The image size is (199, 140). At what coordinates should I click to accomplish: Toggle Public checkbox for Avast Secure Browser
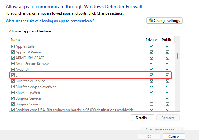167,64
